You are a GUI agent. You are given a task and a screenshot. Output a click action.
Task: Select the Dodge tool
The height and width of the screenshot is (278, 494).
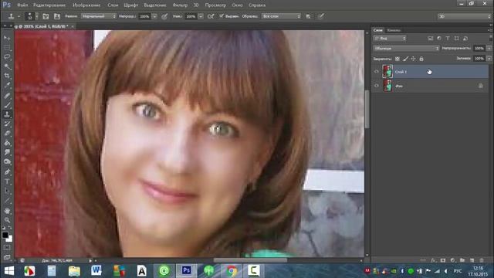coord(7,161)
